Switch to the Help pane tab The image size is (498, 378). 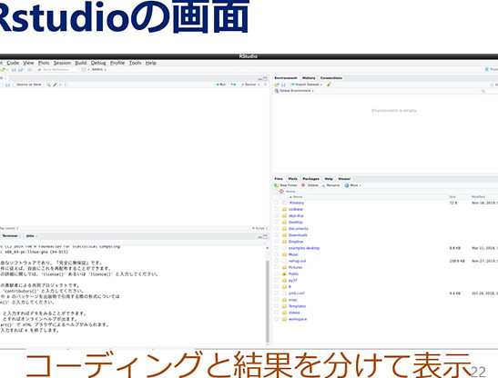tap(329, 179)
